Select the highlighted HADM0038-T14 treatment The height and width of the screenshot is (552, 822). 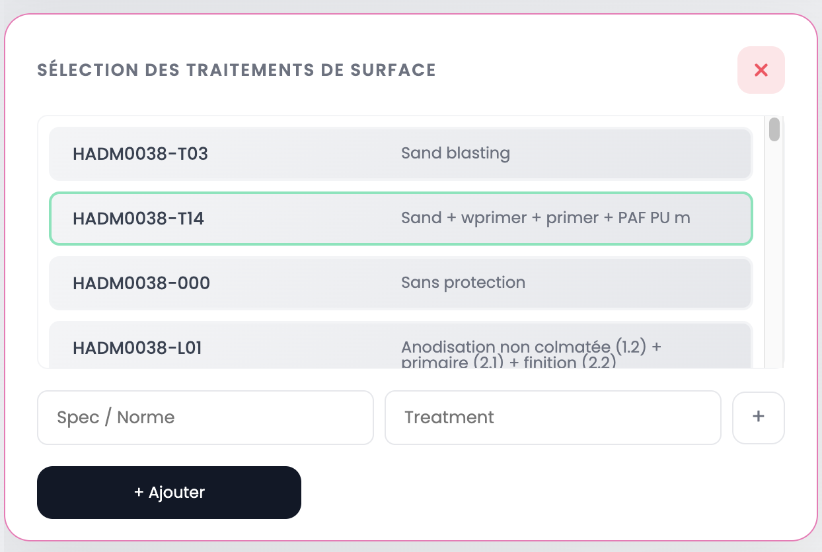[400, 218]
